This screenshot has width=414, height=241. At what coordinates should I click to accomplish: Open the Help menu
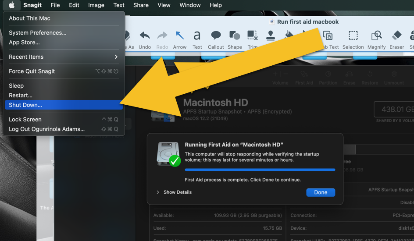point(215,5)
